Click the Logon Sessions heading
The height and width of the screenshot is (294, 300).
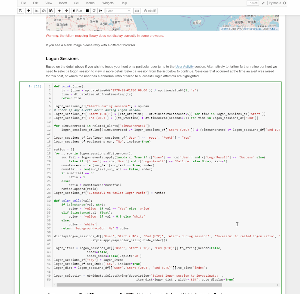[x=62, y=59]
